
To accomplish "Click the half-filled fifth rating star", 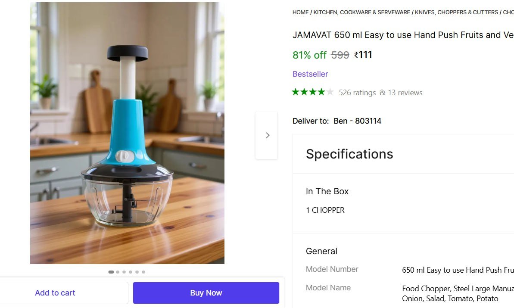I will [x=330, y=91].
